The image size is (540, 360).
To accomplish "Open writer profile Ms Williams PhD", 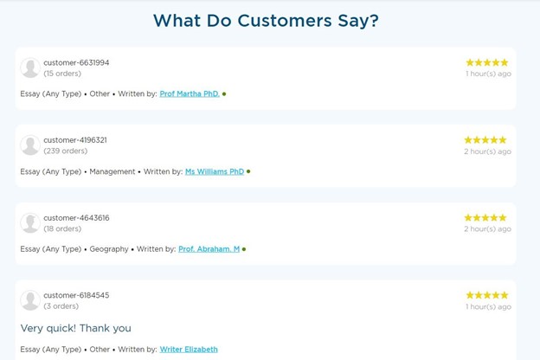I will pyautogui.click(x=215, y=171).
